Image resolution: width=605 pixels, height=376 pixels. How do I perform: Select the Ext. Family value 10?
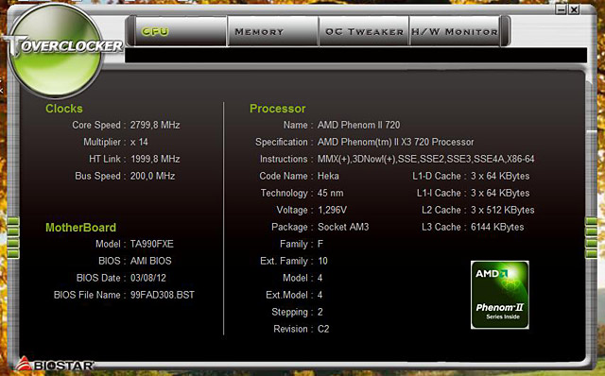click(x=322, y=261)
